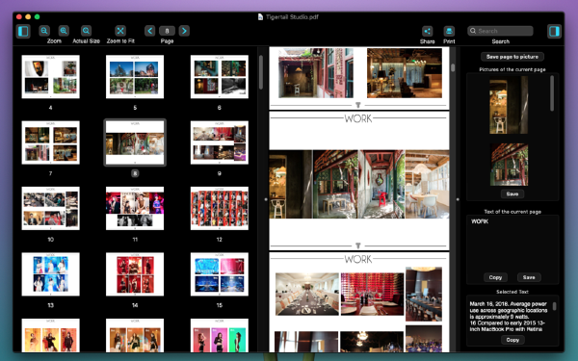Click the WORK text in text panel
This screenshot has height=361, width=578.
pyautogui.click(x=480, y=221)
